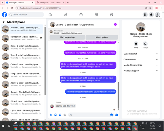View site information icon in the address bar
Image resolution: width=164 pixels, height=131 pixels.
(x=17, y=8)
